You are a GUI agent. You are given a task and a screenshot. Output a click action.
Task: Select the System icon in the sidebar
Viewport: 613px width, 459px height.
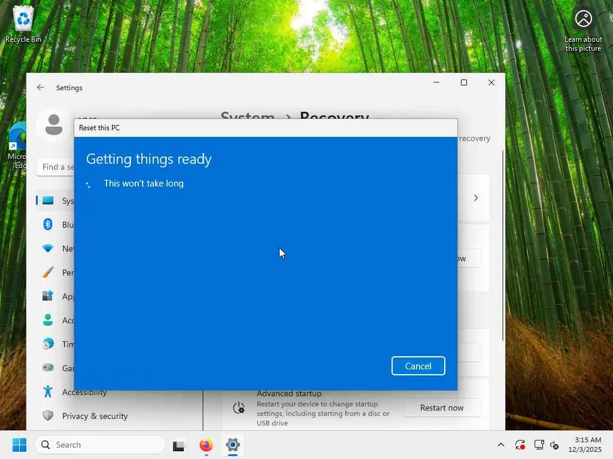tap(48, 201)
